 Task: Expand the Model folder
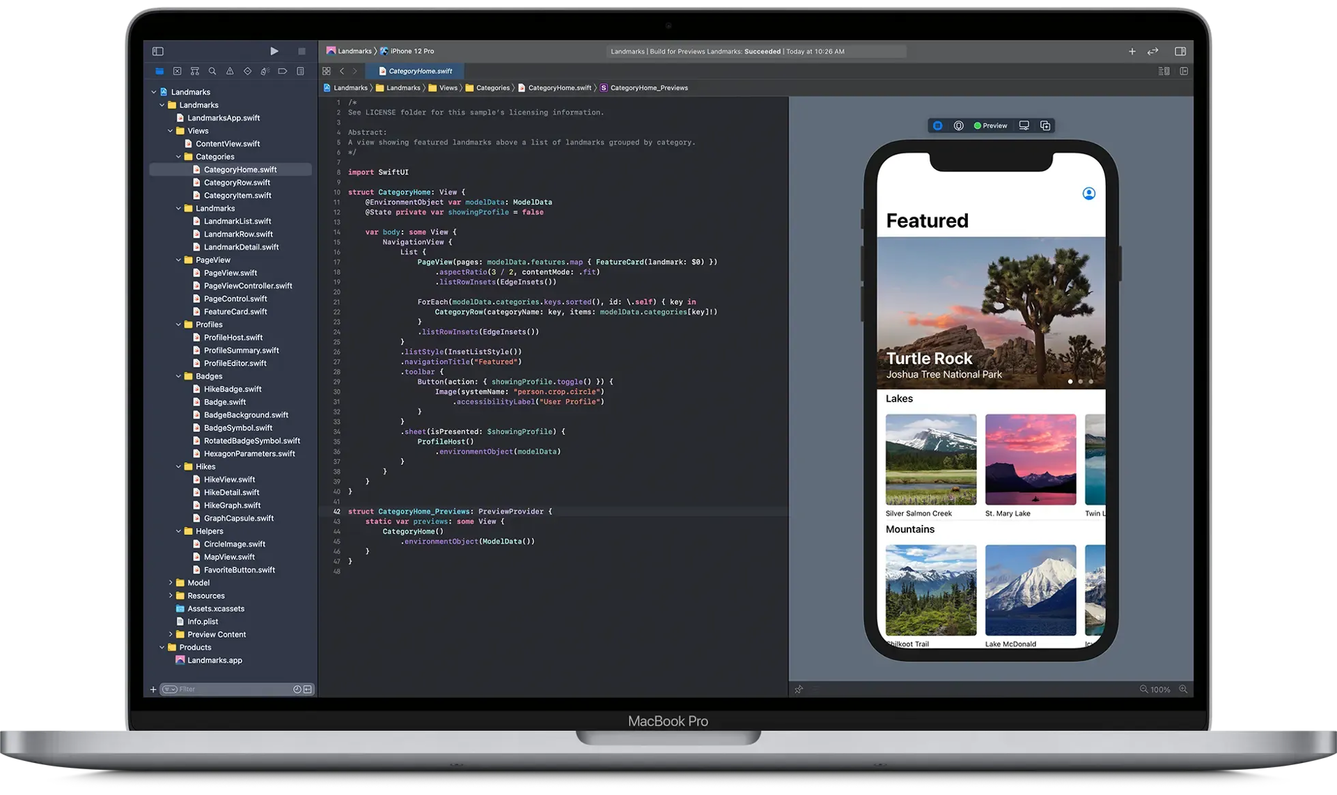tap(171, 583)
